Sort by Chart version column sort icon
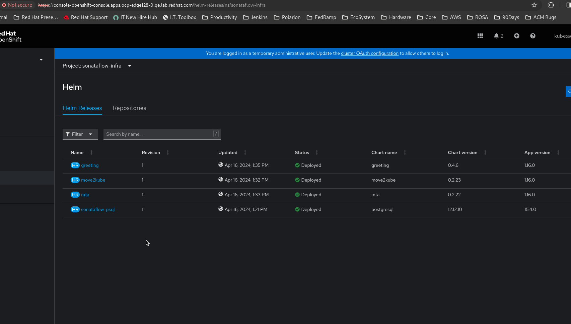Viewport: 571px width, 324px height. (x=485, y=152)
